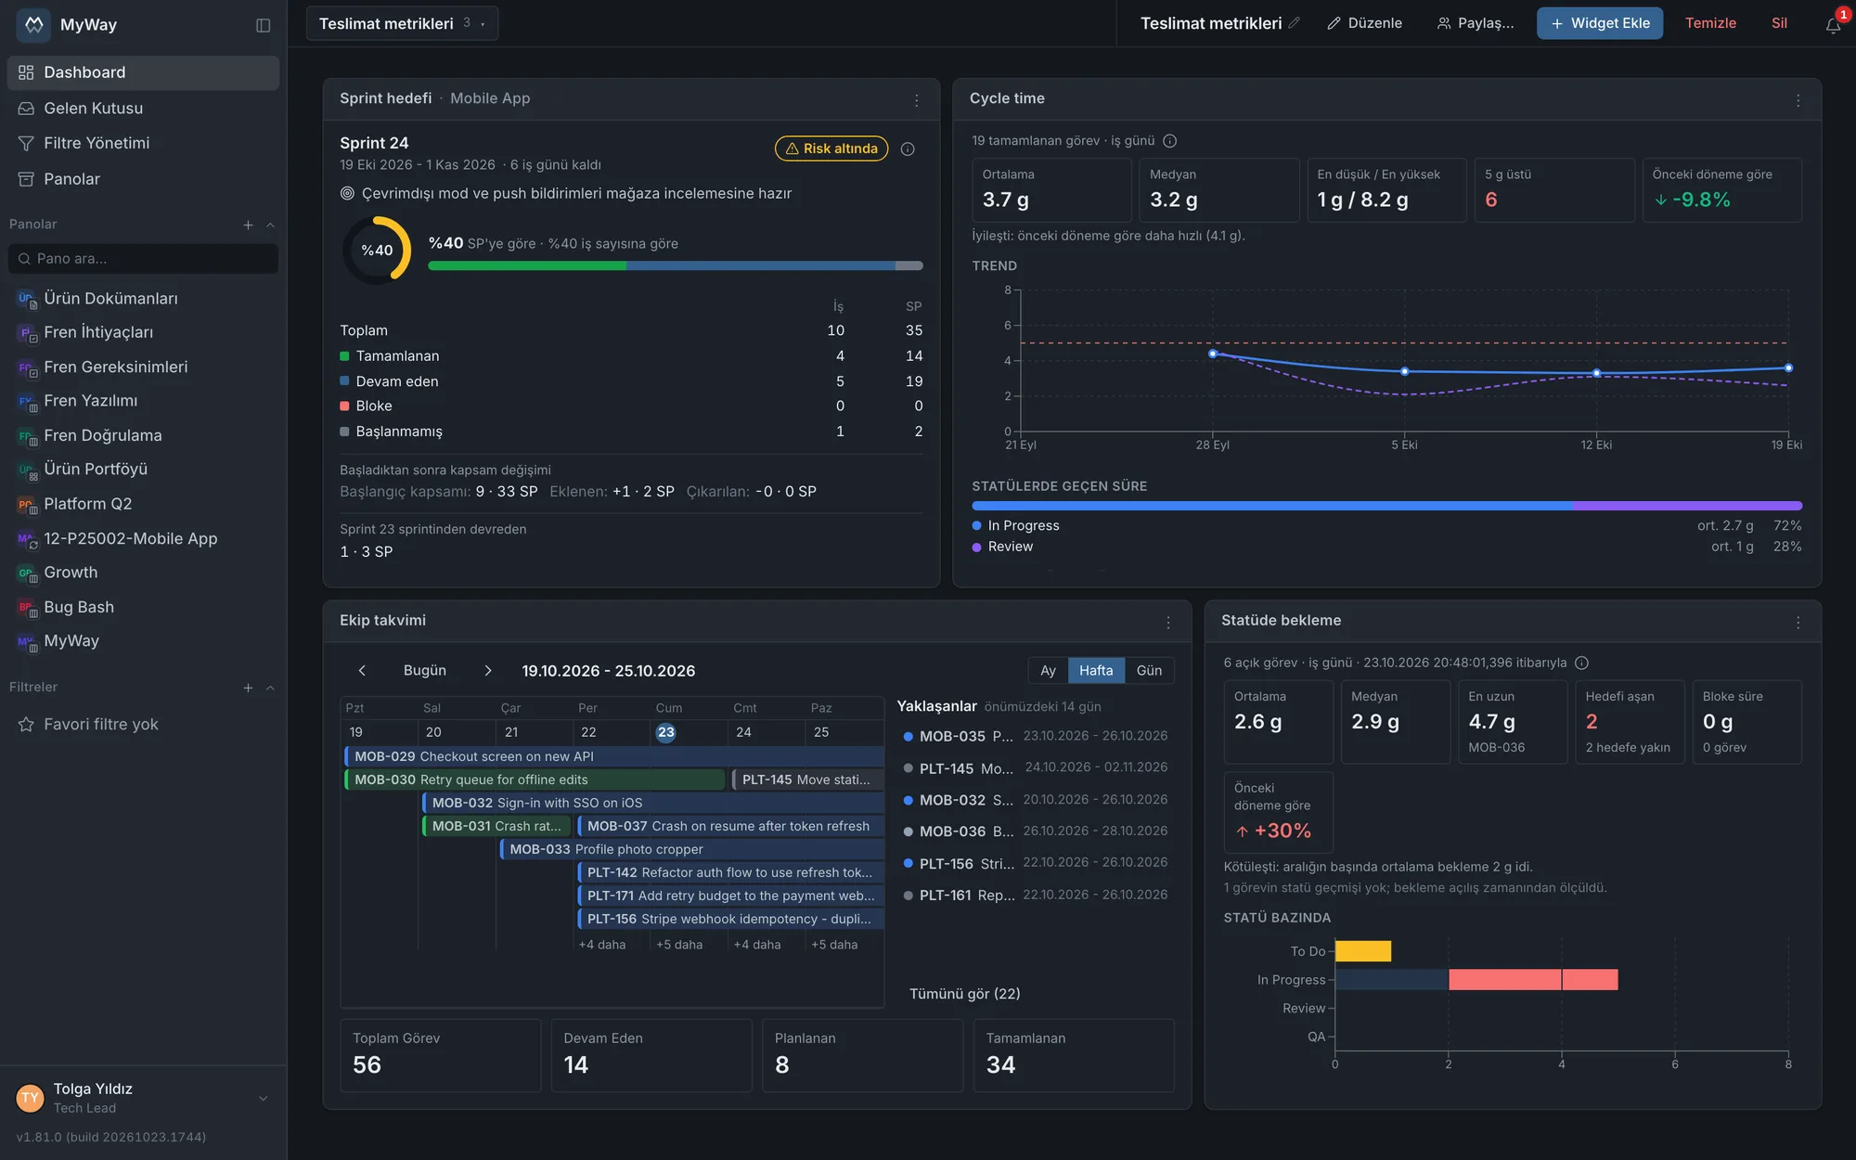Switch calendar to Gün view
1856x1160 pixels.
pyautogui.click(x=1149, y=671)
